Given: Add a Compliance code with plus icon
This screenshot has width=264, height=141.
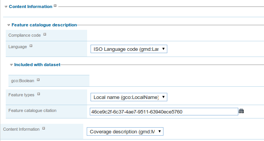Looking at the screenshot, I should point(45,34).
